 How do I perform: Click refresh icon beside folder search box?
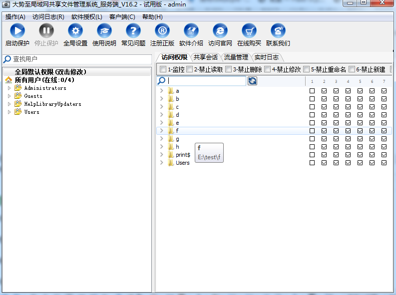click(253, 81)
